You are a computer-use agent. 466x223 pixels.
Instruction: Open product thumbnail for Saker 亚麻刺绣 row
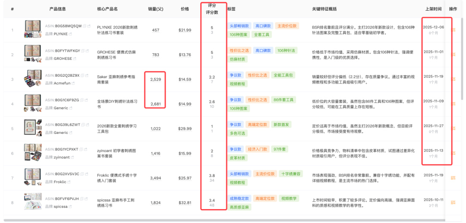tap(33, 78)
